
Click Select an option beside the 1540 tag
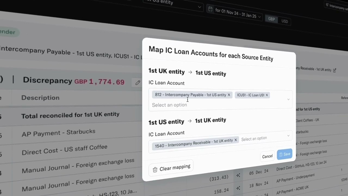[254, 139]
